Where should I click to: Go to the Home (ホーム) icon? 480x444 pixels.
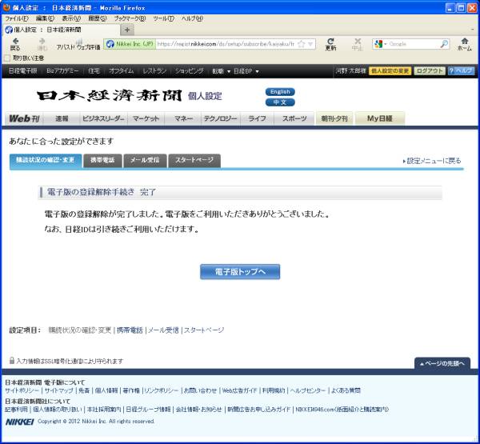pos(464,42)
